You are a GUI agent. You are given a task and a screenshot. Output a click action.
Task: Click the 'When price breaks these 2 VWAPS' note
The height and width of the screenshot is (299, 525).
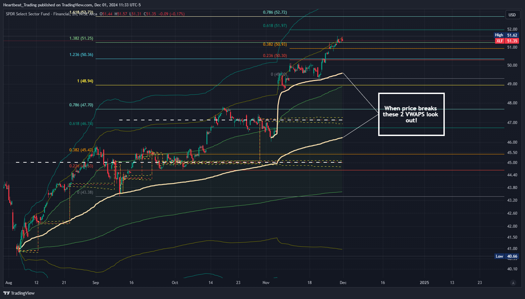[411, 114]
